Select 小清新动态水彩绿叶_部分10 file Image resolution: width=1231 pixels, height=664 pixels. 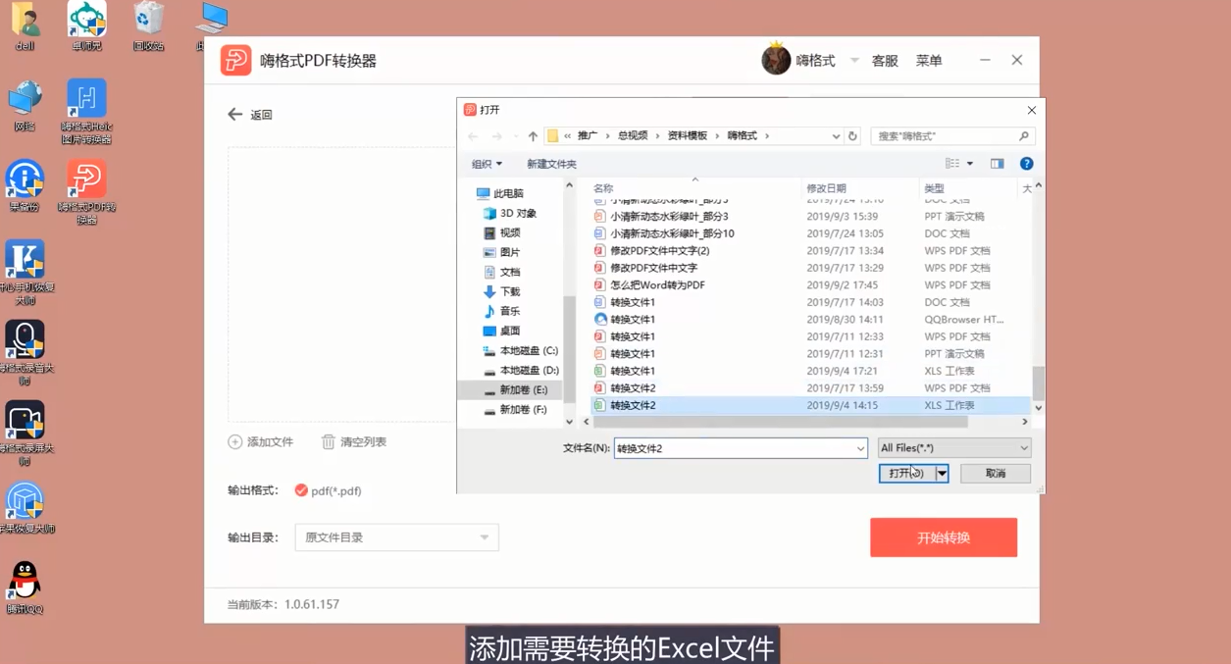(x=664, y=233)
